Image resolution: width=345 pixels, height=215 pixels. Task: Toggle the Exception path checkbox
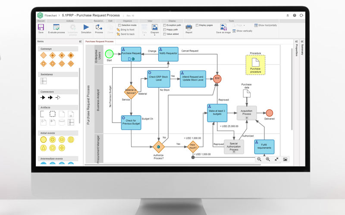[x=164, y=25]
